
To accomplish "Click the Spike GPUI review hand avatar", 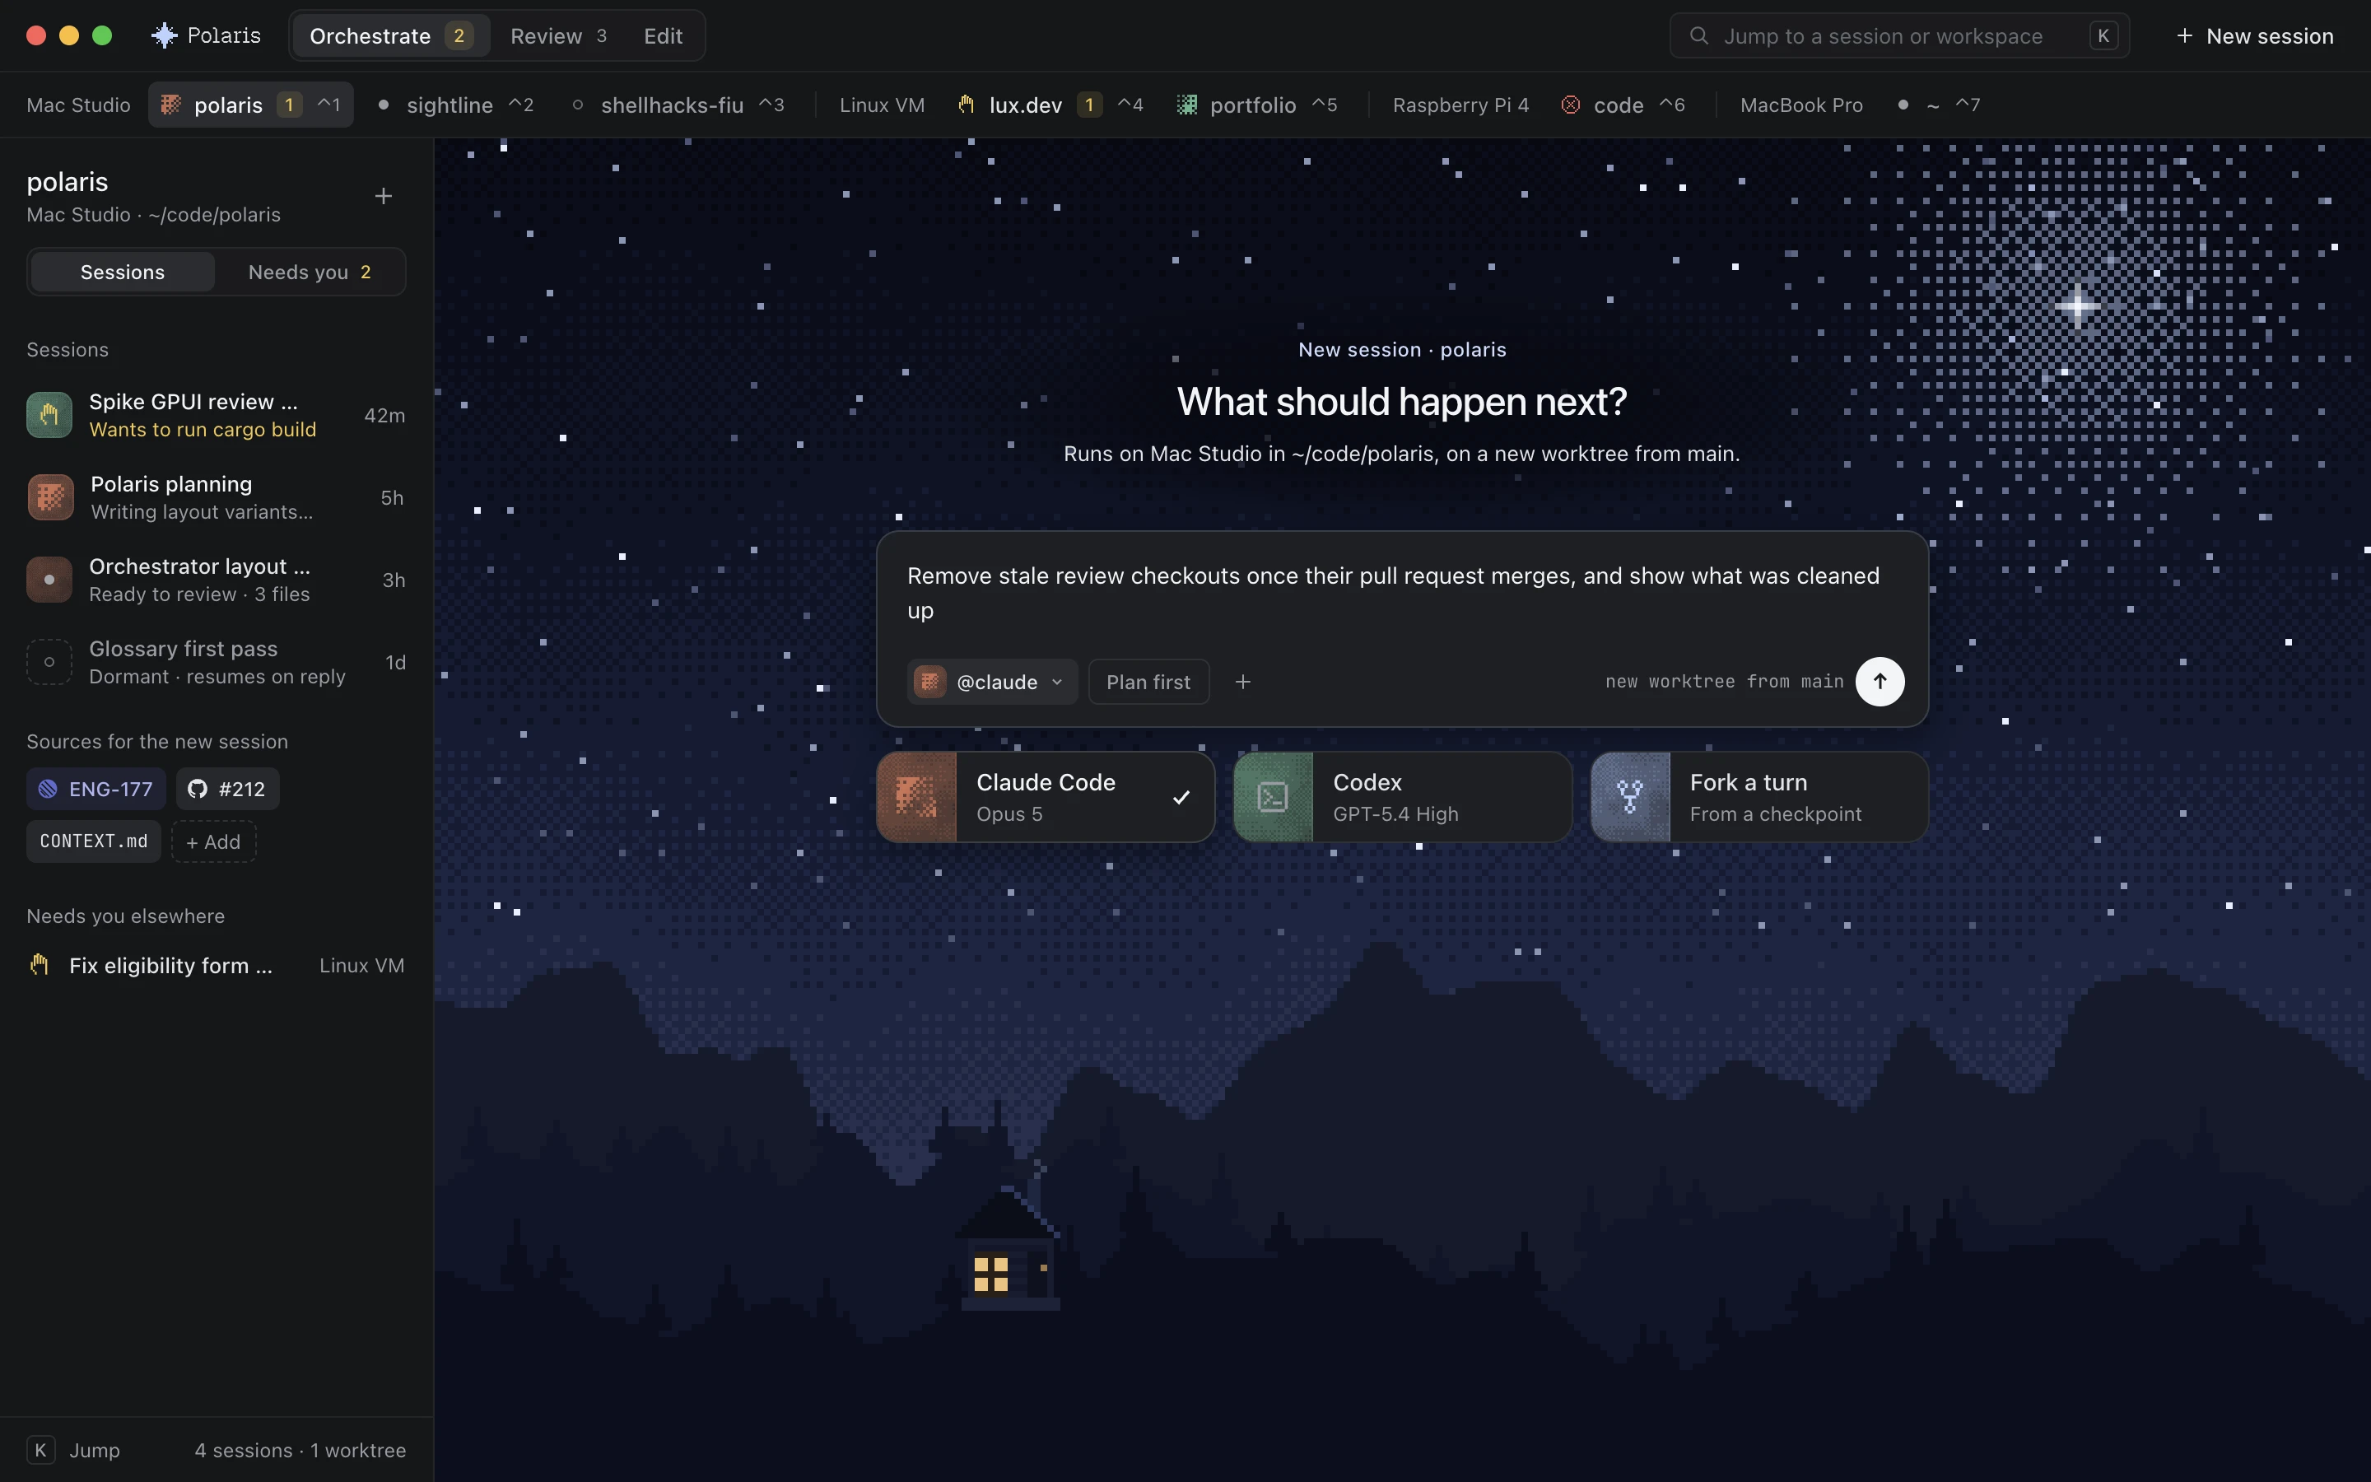I will point(49,415).
